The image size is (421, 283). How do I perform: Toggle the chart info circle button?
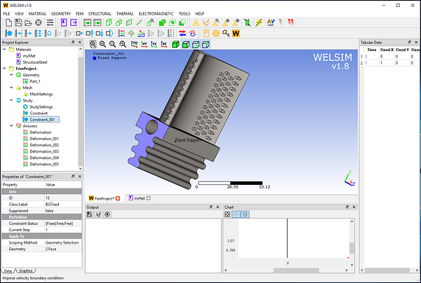(236, 214)
